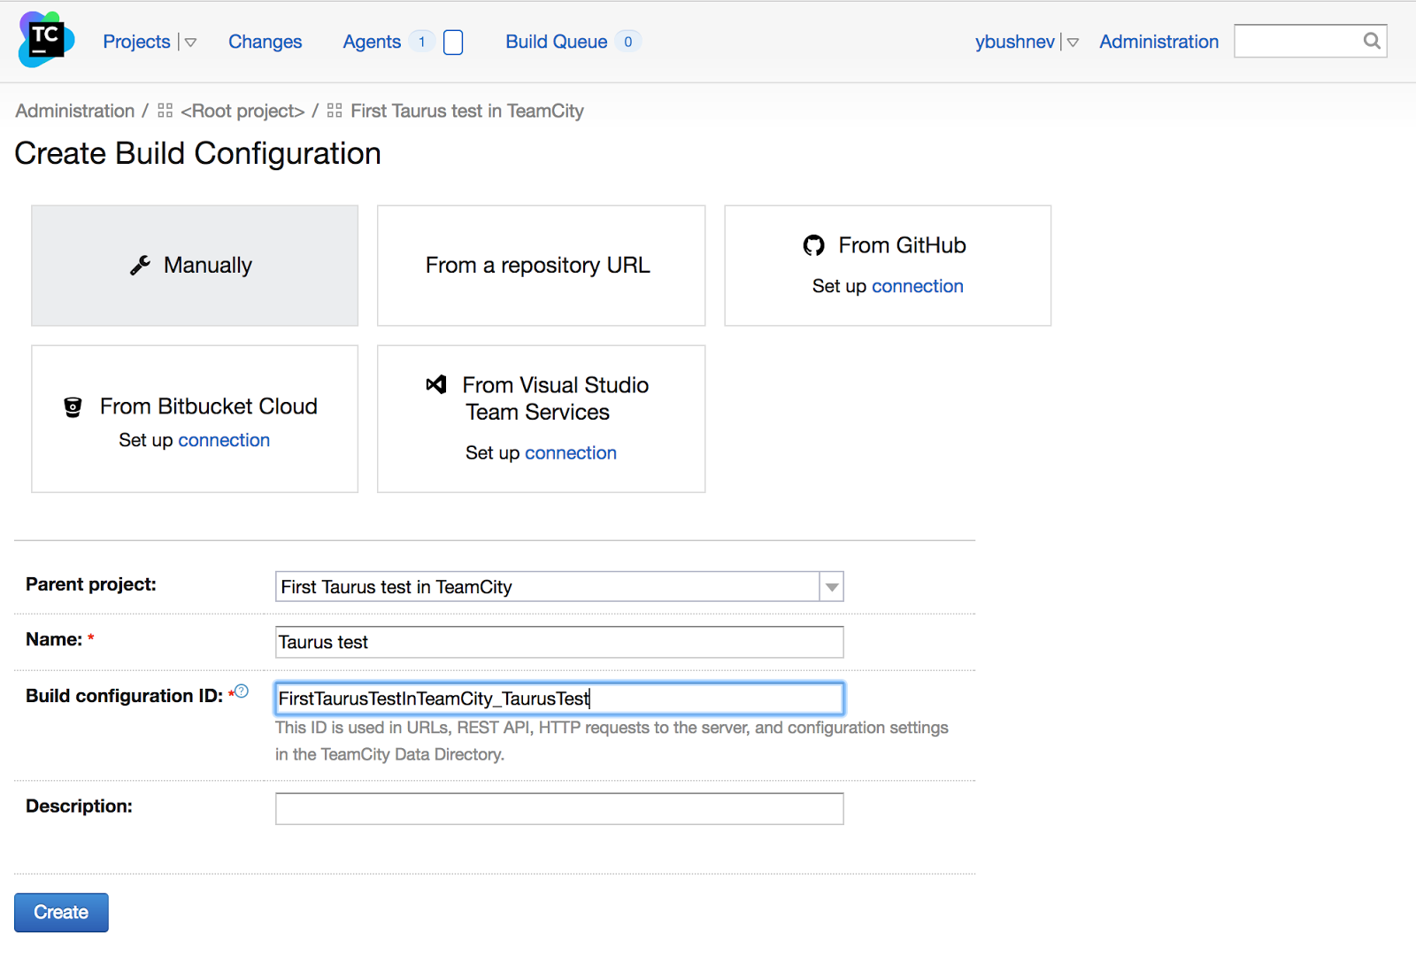Screen dimensions: 1416x965
Task: Open the Build Queue page
Action: click(x=557, y=42)
